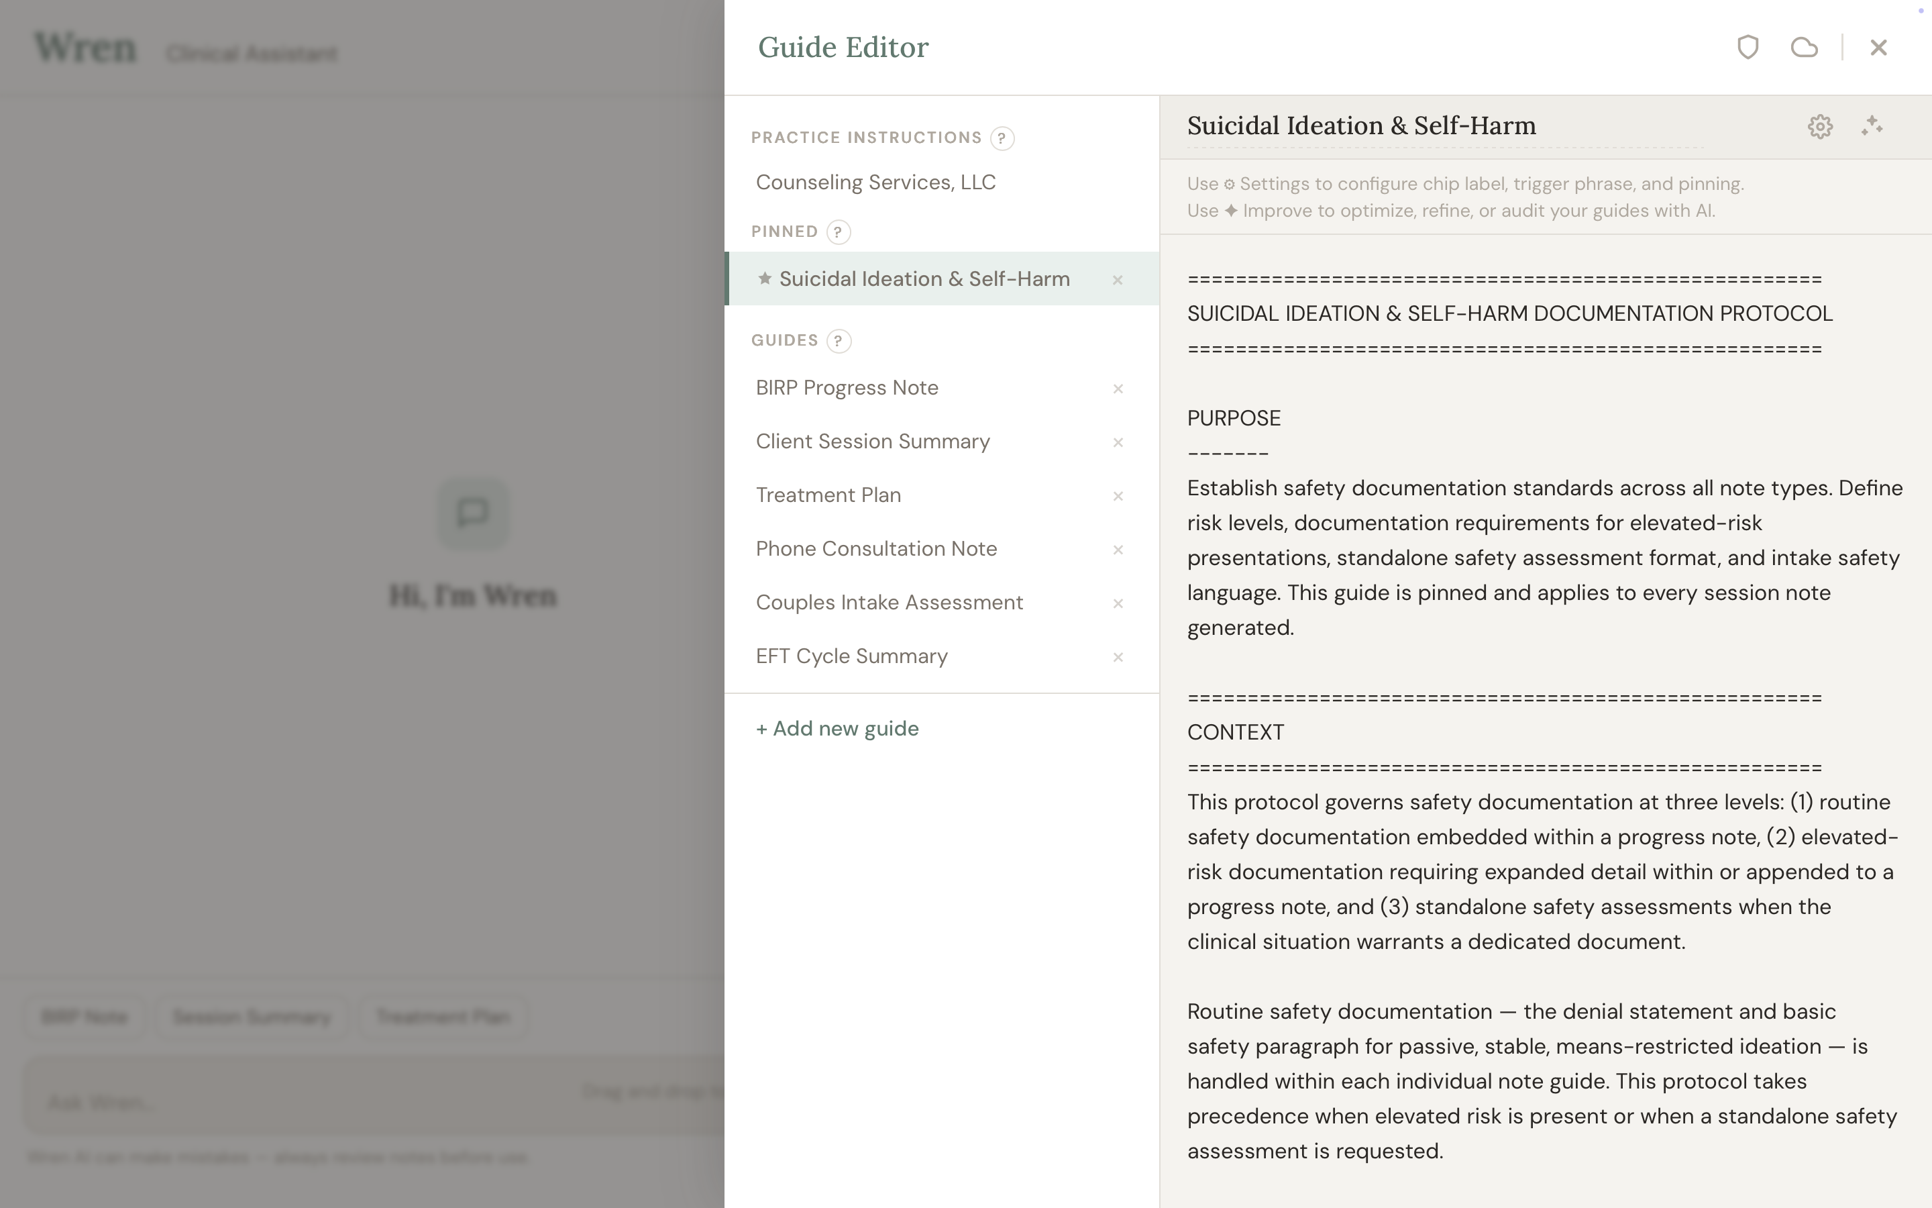Viewport: 1932px width, 1208px height.
Task: Click Add new guide link
Action: (x=837, y=729)
